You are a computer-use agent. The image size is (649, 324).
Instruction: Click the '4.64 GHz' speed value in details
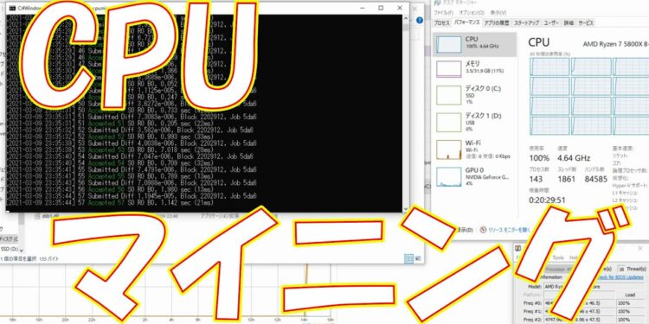[x=574, y=158]
